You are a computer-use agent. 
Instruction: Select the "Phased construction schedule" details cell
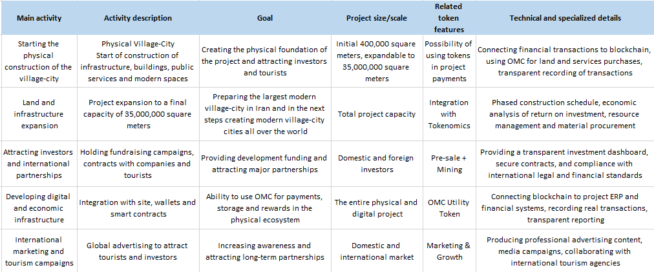click(x=565, y=114)
